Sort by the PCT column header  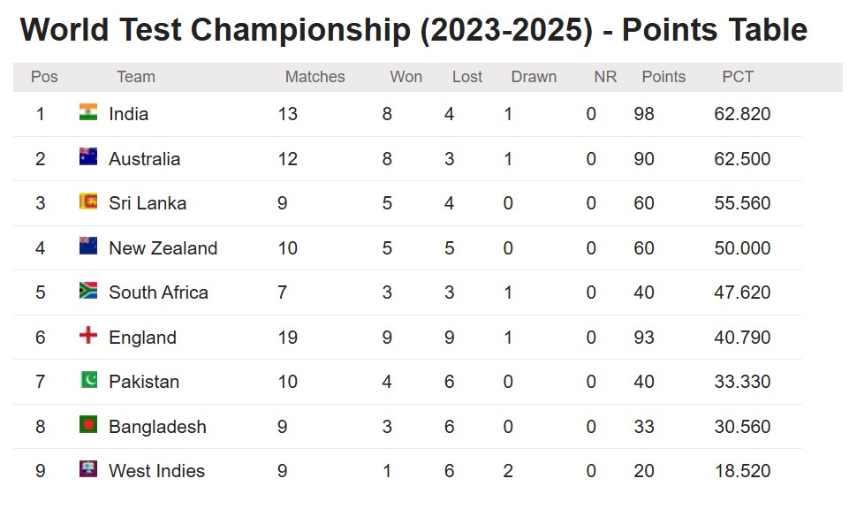coord(738,77)
